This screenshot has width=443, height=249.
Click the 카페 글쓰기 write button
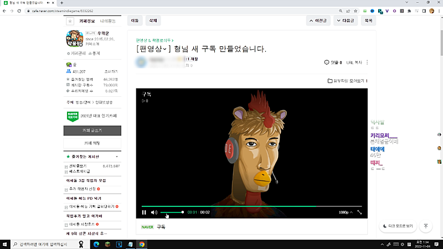[92, 131]
